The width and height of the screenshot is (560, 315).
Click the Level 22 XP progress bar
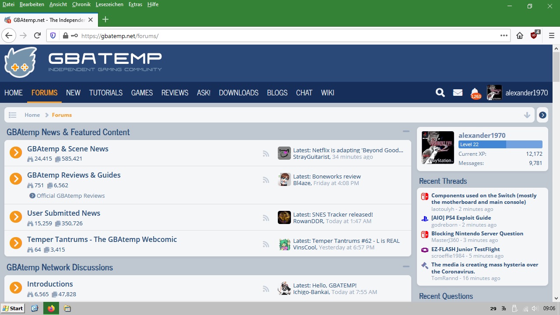pos(500,144)
